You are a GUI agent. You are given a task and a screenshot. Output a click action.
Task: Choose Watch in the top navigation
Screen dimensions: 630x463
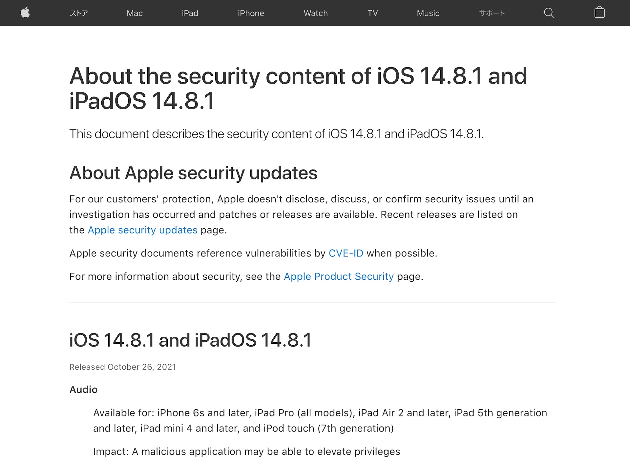(315, 13)
